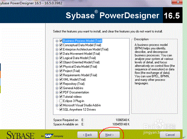Uncheck Logical Data Model (Trial) checkbox
The width and height of the screenshot is (187, 139).
coord(61,58)
